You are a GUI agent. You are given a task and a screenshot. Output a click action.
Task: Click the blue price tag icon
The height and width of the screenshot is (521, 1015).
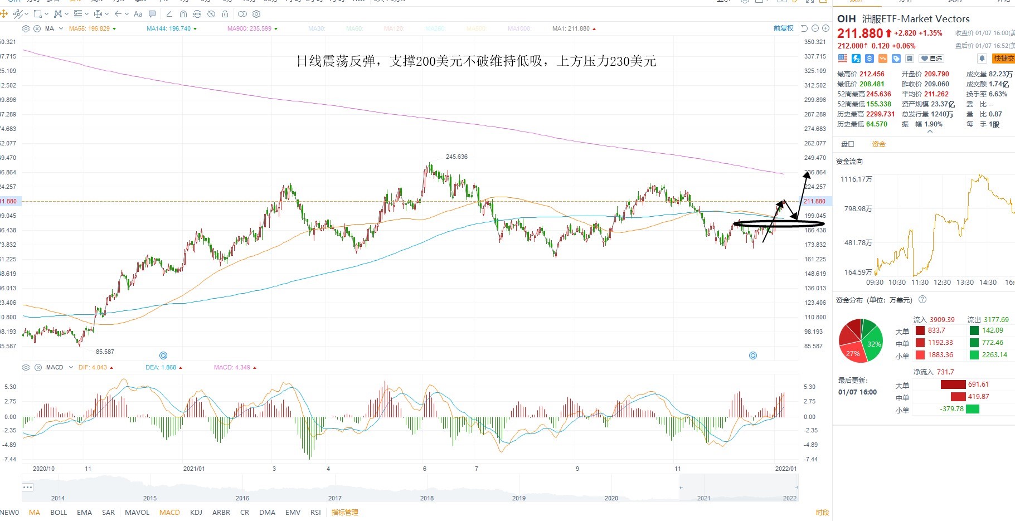tap(896, 58)
